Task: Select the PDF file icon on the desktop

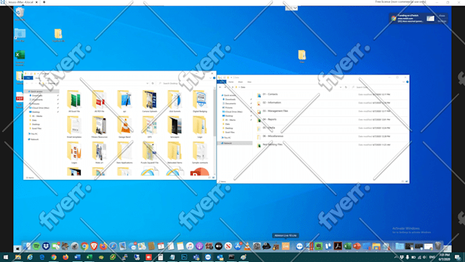Action: click(x=19, y=100)
